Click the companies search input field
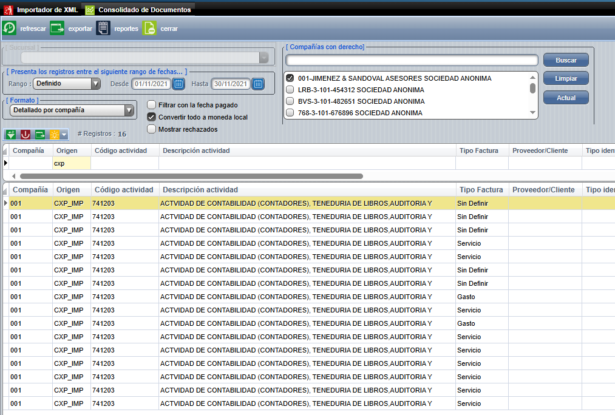 pos(412,60)
